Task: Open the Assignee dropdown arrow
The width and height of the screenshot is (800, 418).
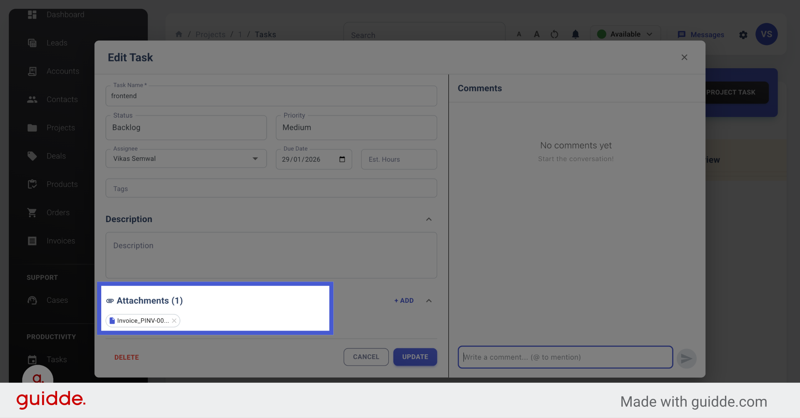Action: pos(255,158)
